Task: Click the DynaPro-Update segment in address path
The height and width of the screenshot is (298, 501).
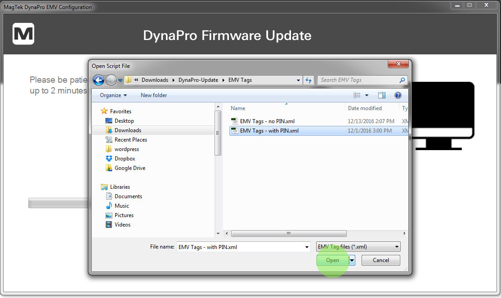Action: coord(198,80)
